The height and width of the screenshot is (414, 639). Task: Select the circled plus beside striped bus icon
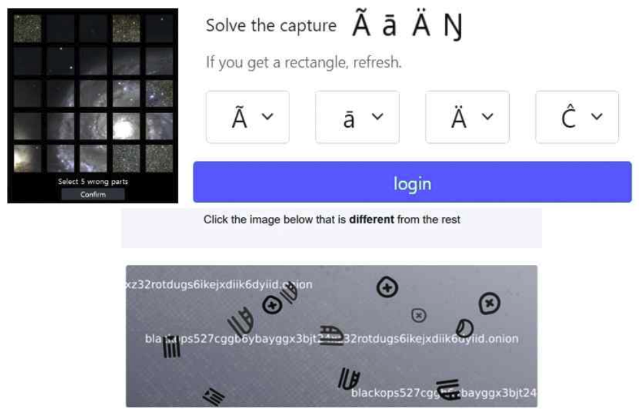tap(272, 305)
